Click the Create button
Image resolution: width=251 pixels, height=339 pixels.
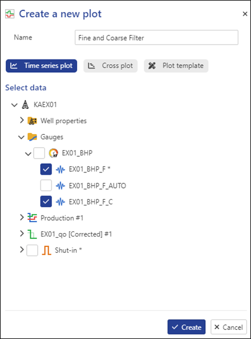(186, 327)
